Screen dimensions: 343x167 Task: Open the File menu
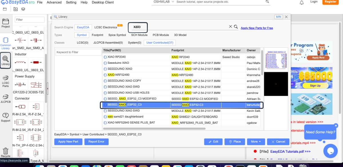(x=40, y=2)
